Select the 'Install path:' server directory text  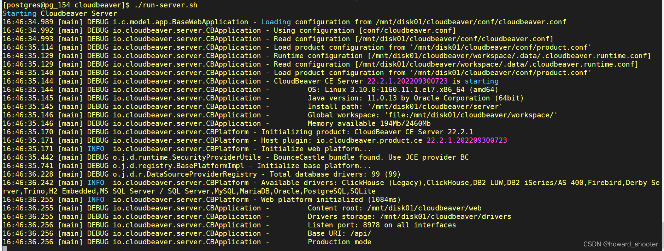[405, 107]
